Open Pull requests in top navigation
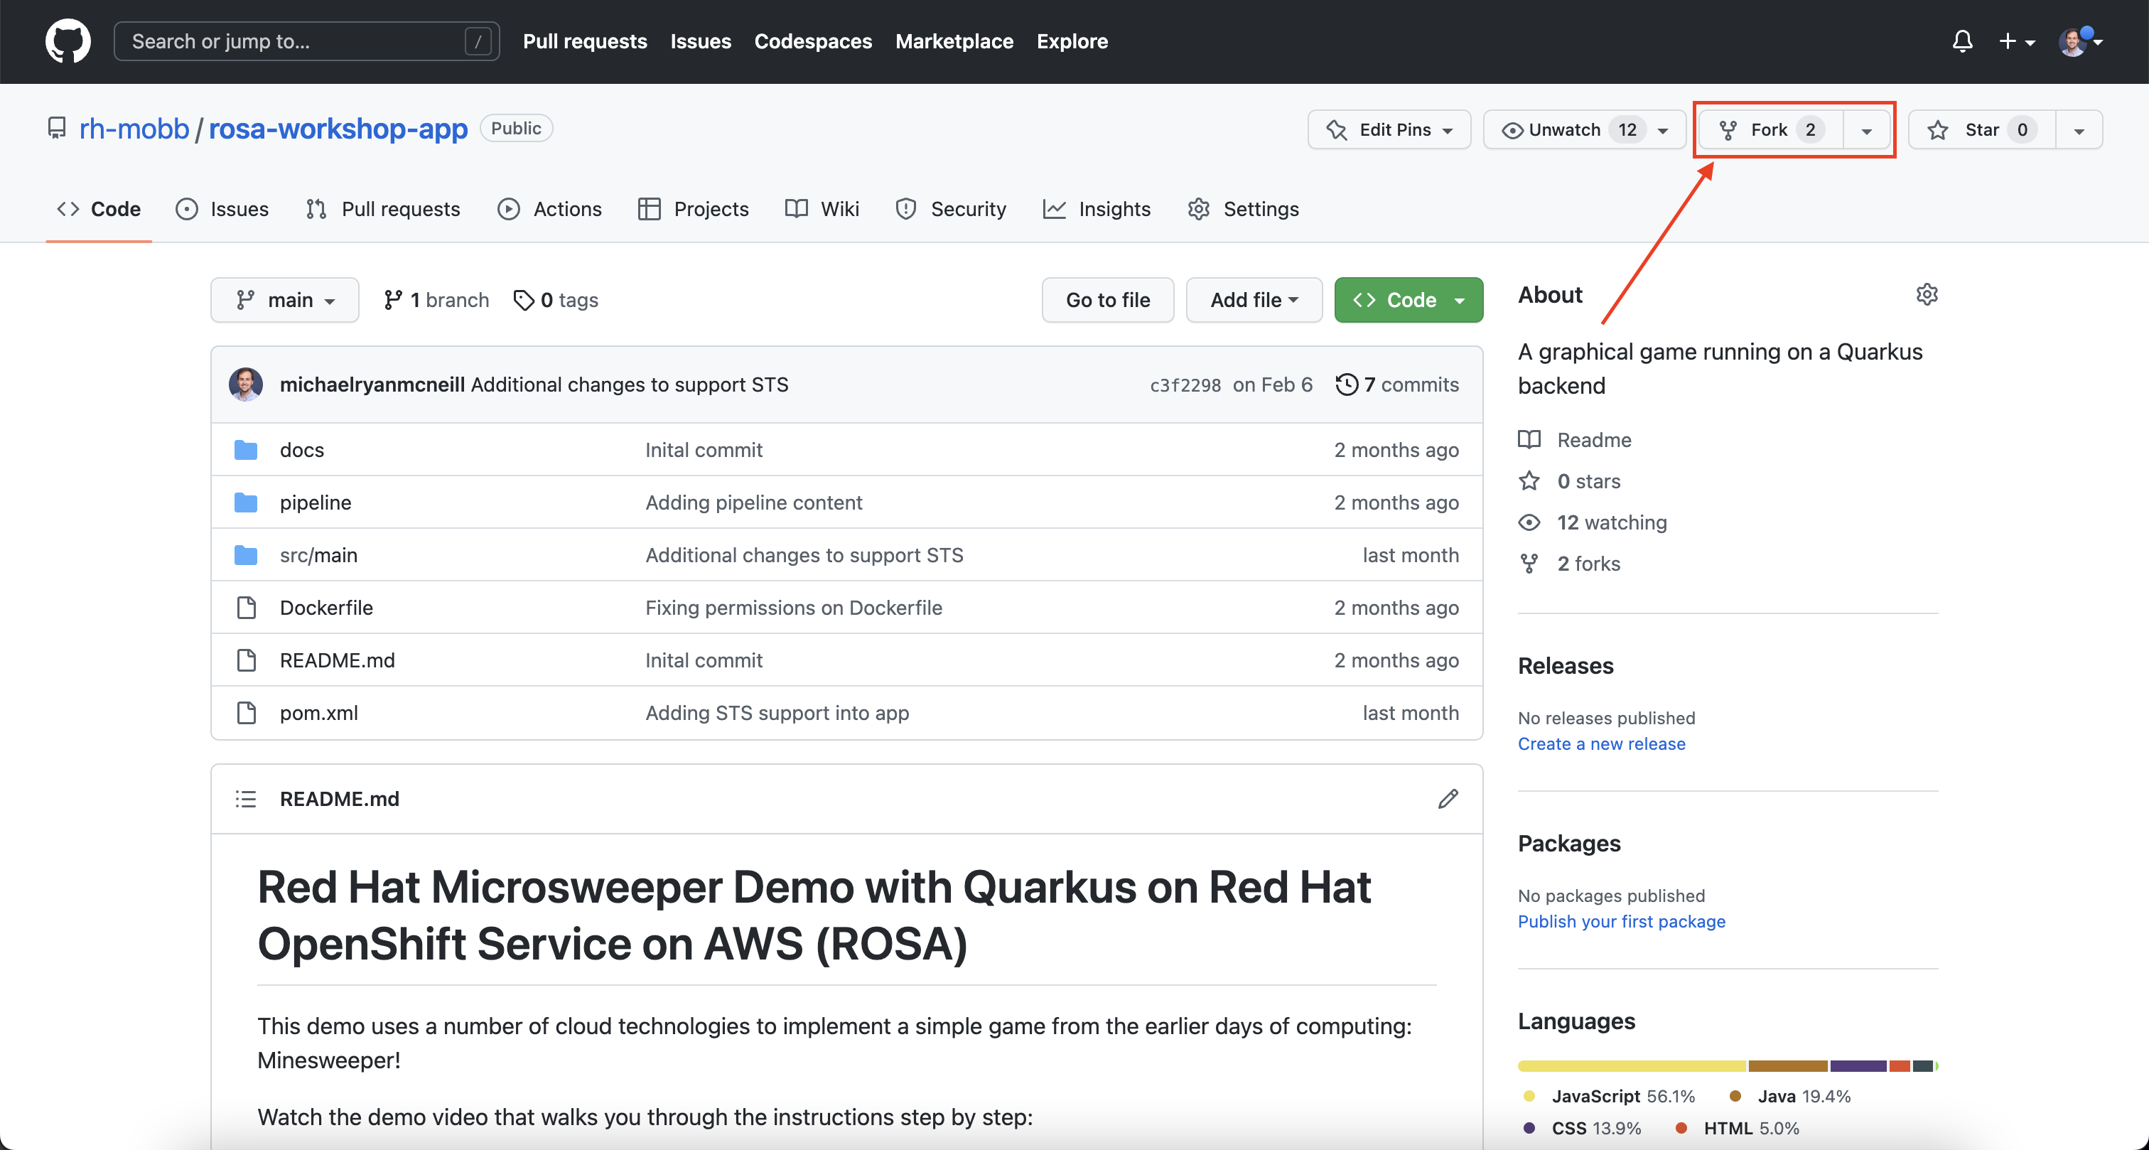Screen dimensions: 2149x1150 585,41
